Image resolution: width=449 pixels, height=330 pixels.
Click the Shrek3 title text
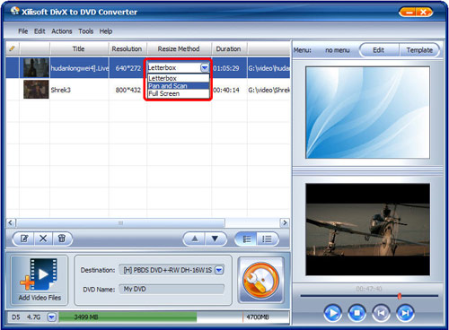click(x=60, y=90)
